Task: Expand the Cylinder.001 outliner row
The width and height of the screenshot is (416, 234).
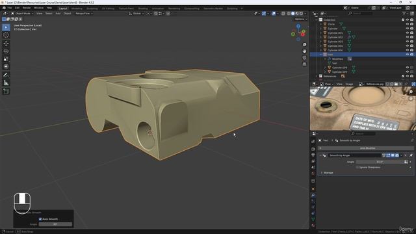Action: 320,33
